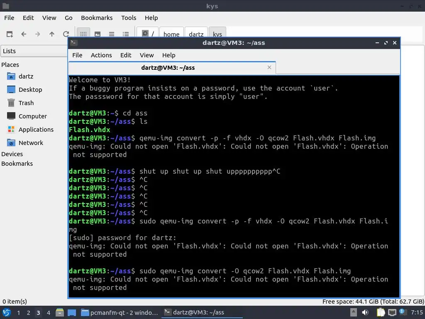The height and width of the screenshot is (319, 425).
Task: Click the '[sudo] password for dartz:' line
Action: coord(122,238)
